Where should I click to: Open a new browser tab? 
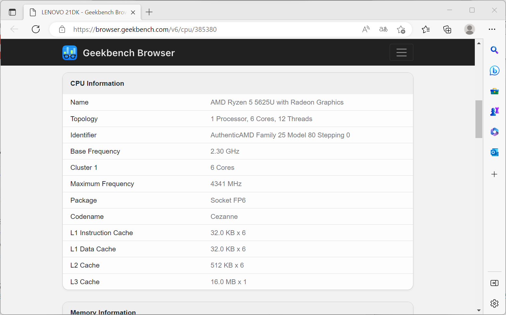tap(149, 12)
